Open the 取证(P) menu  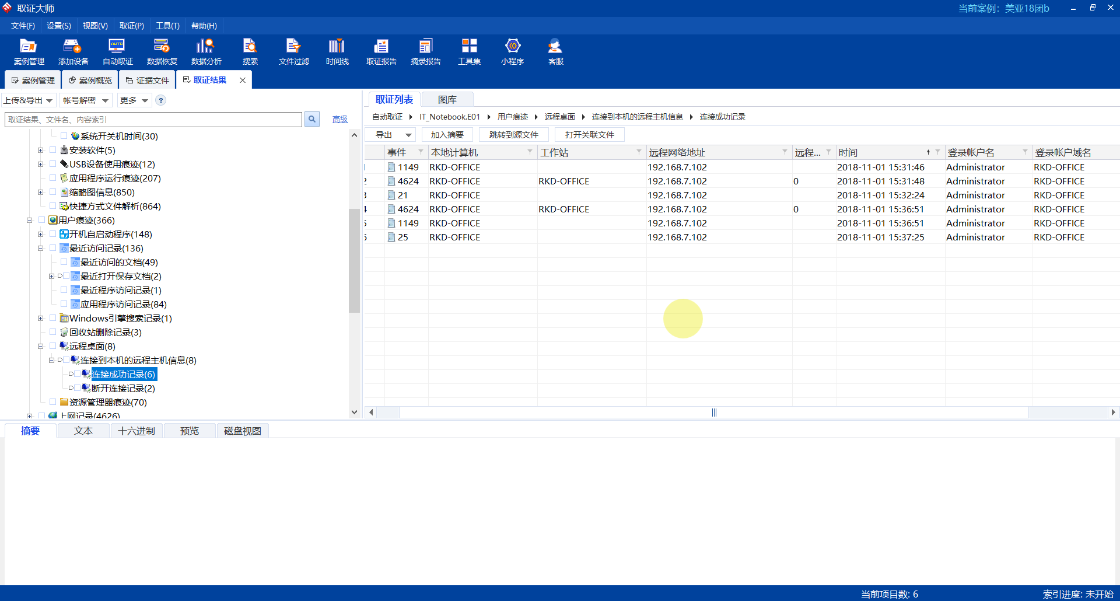tap(131, 26)
